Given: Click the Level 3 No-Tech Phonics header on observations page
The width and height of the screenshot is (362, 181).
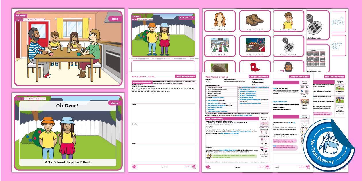Looking at the screenshot, I should (186, 76).
